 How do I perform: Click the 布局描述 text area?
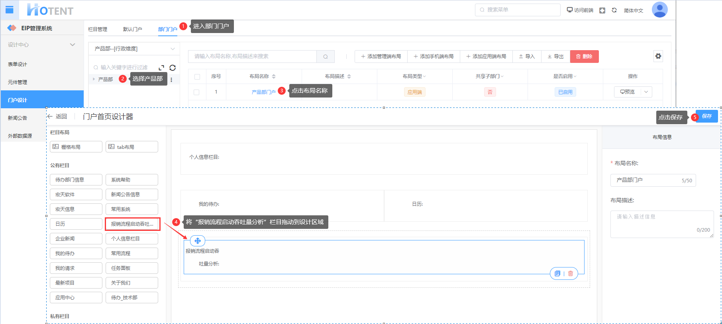pyautogui.click(x=662, y=224)
